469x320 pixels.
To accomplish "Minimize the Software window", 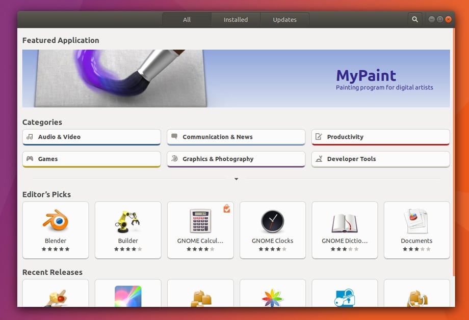I will pos(431,19).
